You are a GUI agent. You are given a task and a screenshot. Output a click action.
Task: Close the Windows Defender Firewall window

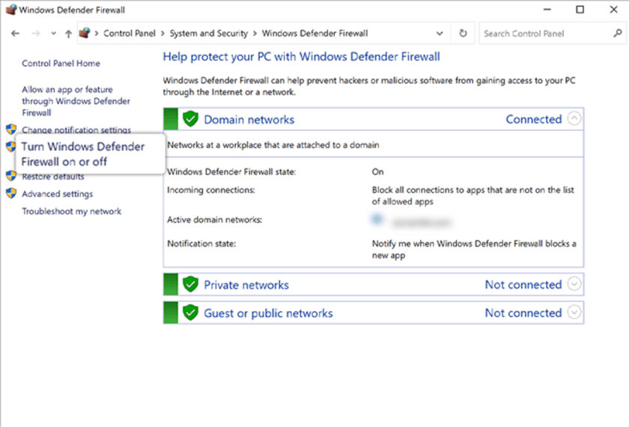pos(614,10)
